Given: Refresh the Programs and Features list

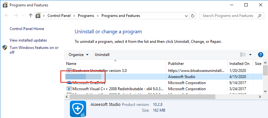Looking at the screenshot, I should tap(193, 16).
